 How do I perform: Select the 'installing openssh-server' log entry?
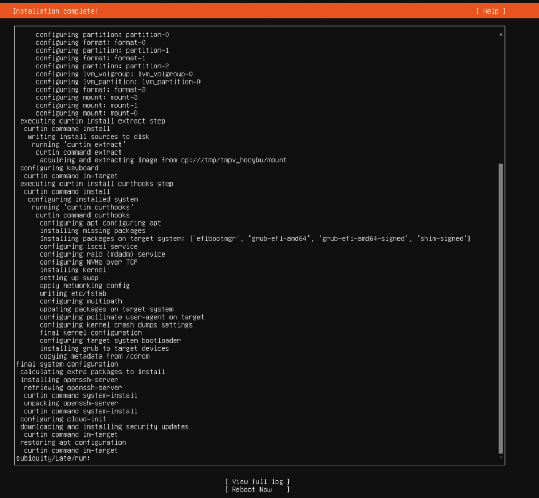click(x=69, y=380)
